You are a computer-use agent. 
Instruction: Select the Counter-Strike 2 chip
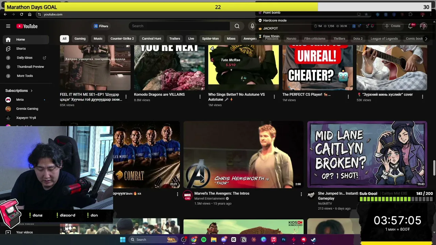[x=122, y=38]
